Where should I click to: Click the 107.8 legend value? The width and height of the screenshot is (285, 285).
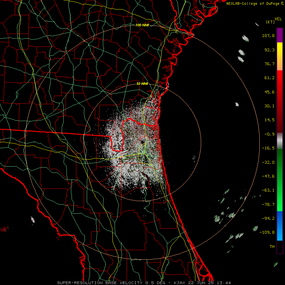point(268,35)
